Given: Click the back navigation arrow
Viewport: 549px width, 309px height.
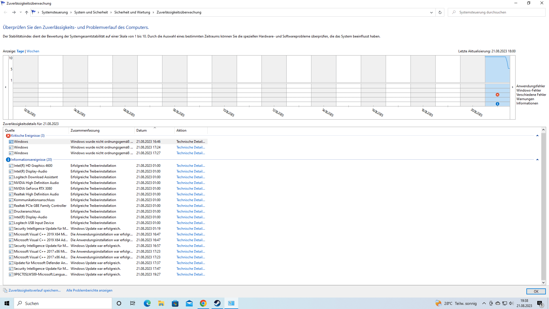Looking at the screenshot, I should [5, 12].
